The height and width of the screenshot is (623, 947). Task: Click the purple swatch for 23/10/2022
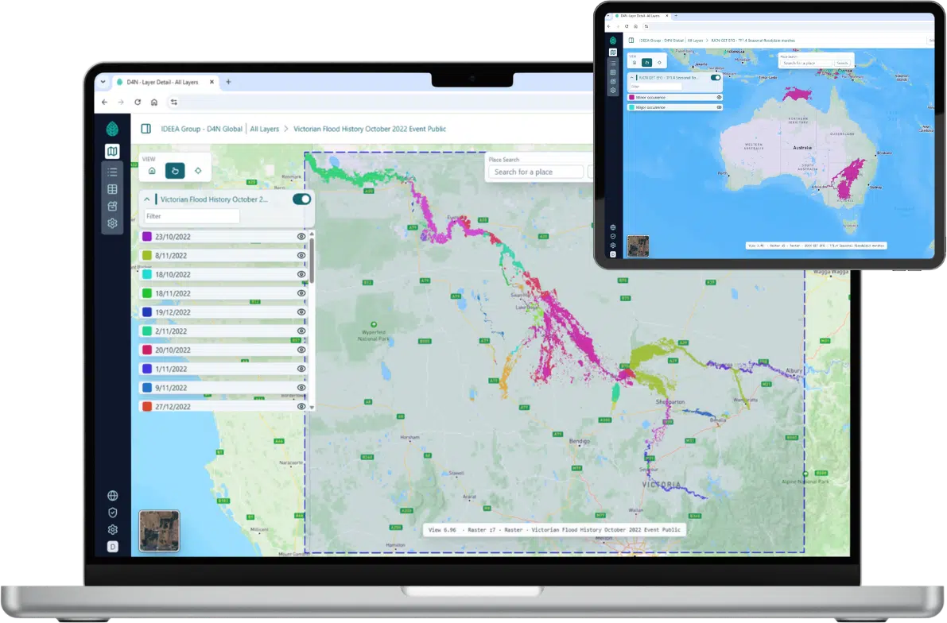tap(147, 237)
